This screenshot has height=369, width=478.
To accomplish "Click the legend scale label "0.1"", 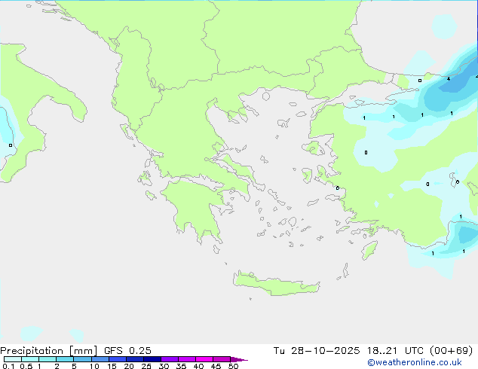I will [8, 366].
